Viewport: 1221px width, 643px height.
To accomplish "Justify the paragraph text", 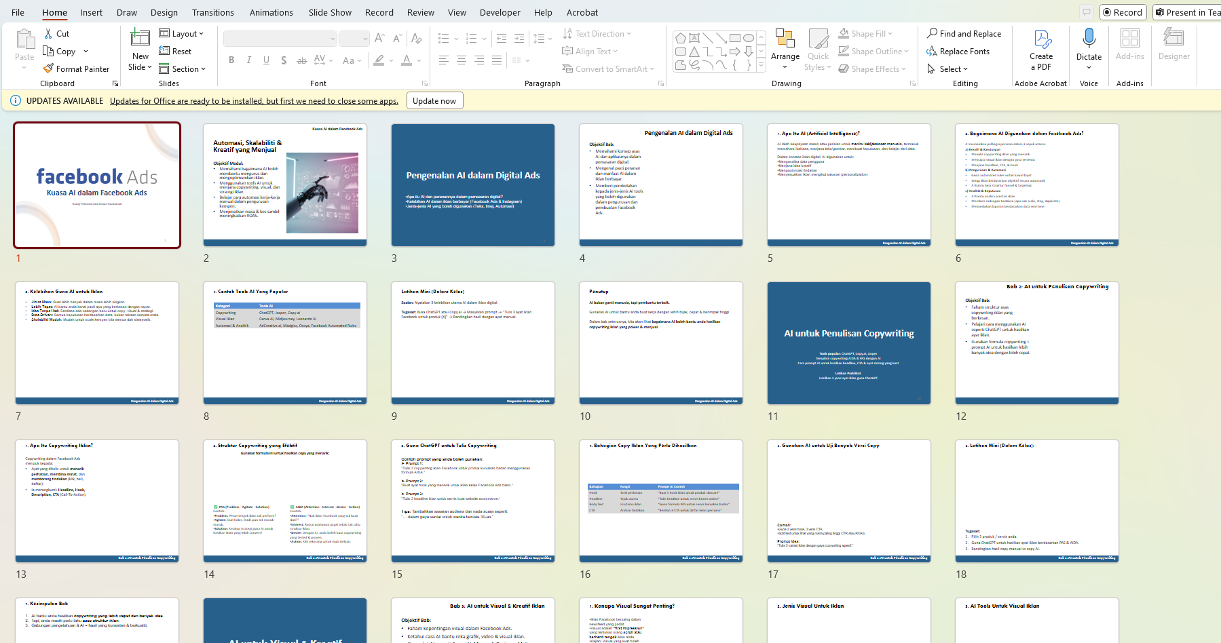I will coord(497,60).
